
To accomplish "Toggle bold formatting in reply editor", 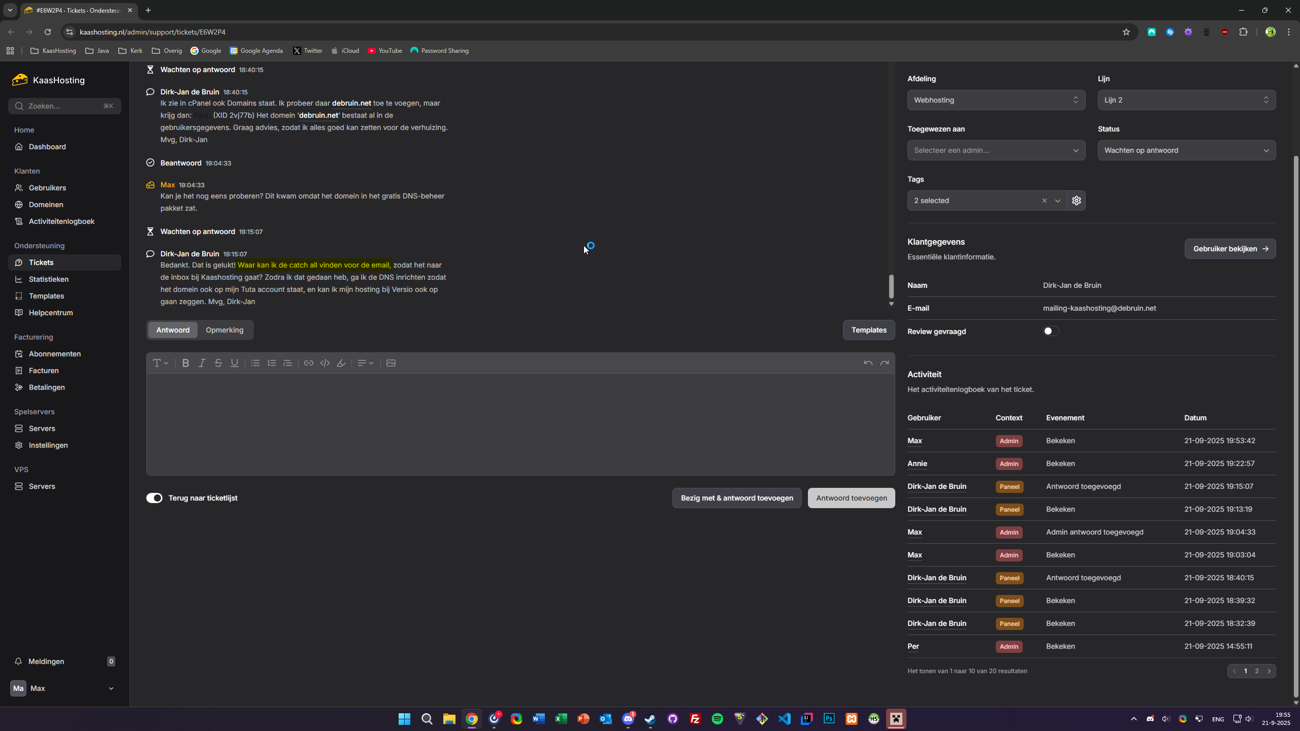I will tap(185, 363).
